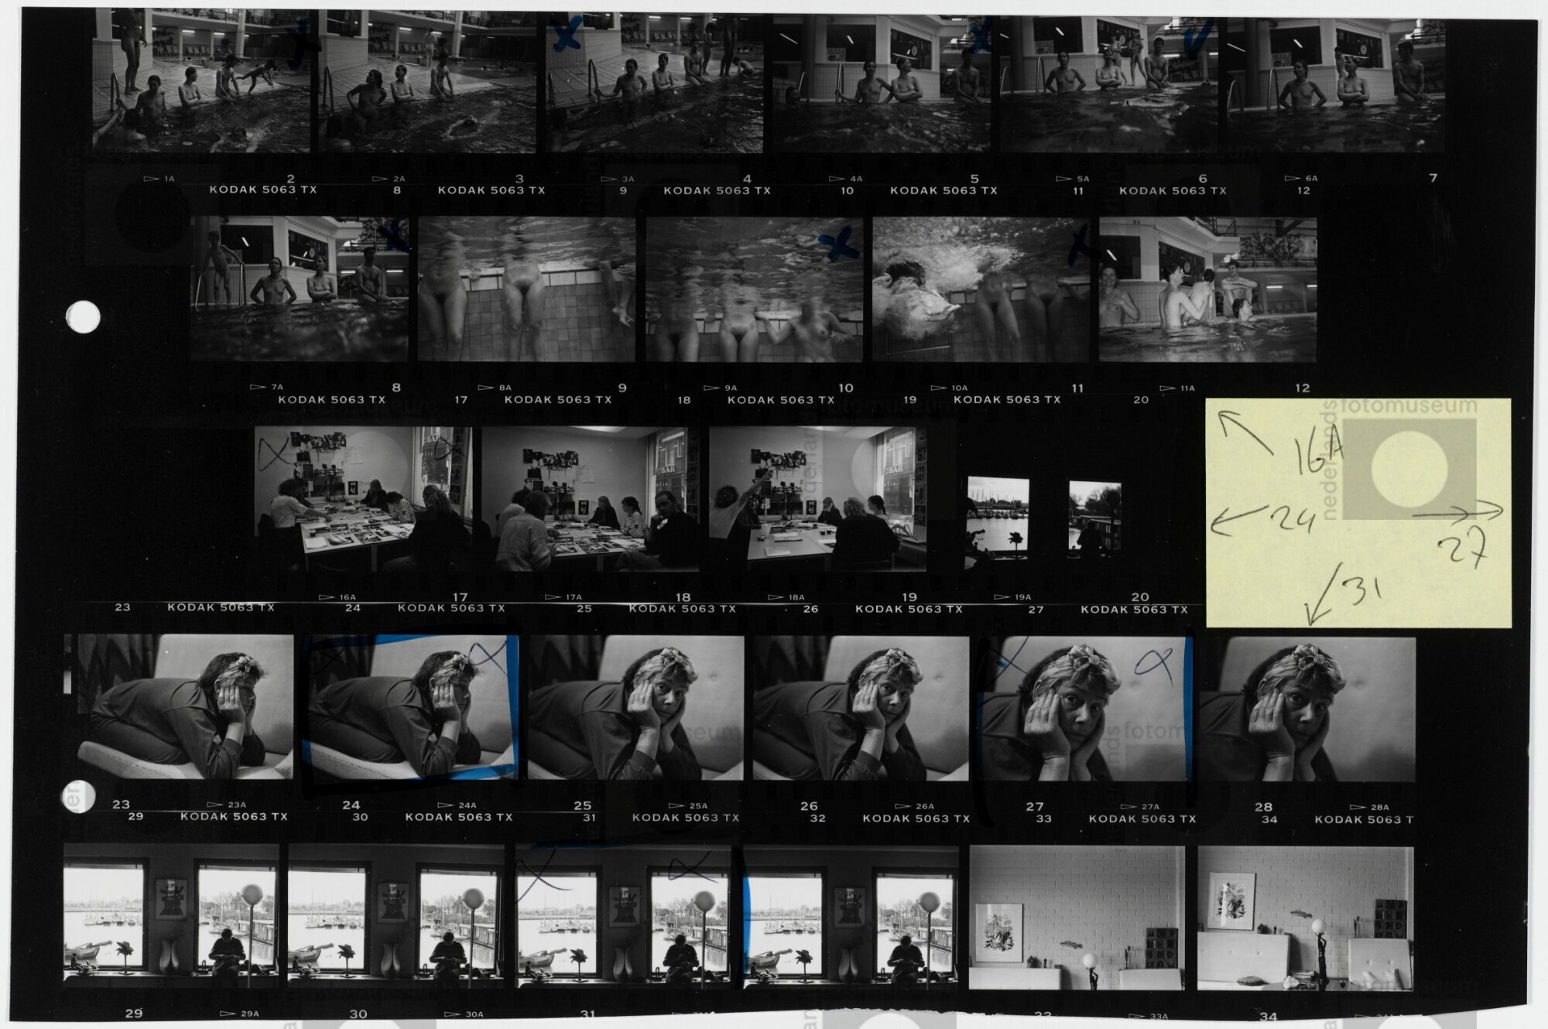Click "KODAK 5063 TX" label under frame 2
Image resolution: width=1548 pixels, height=1029 pixels.
click(x=263, y=190)
